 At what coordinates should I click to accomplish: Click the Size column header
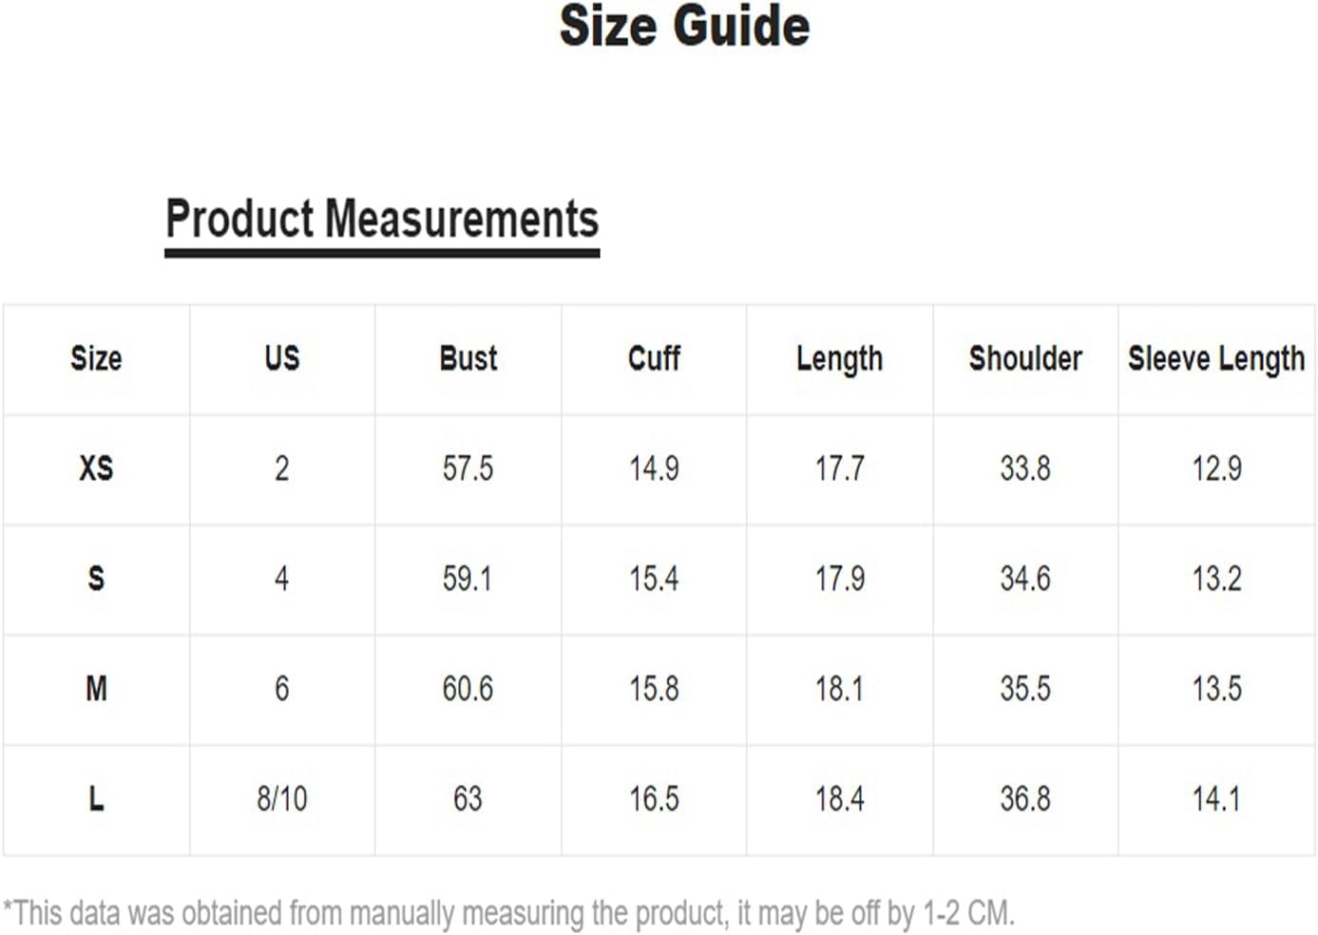96,358
